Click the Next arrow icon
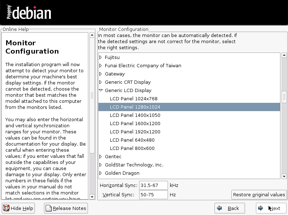 [x=261, y=208]
